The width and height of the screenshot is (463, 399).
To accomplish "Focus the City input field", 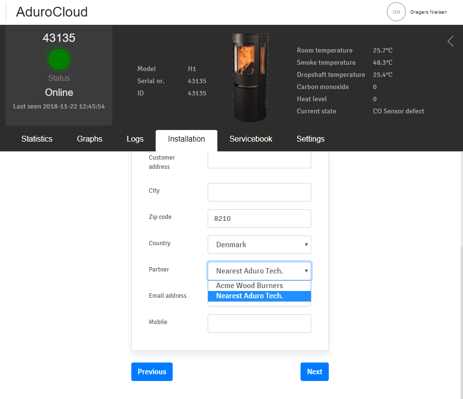I will (x=259, y=192).
